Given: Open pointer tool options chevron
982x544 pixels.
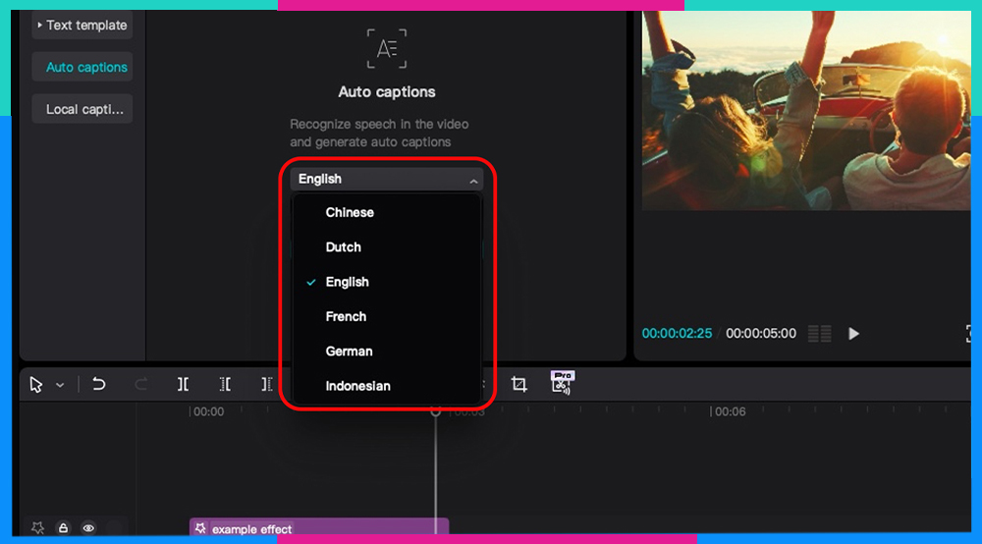Looking at the screenshot, I should click(x=60, y=386).
